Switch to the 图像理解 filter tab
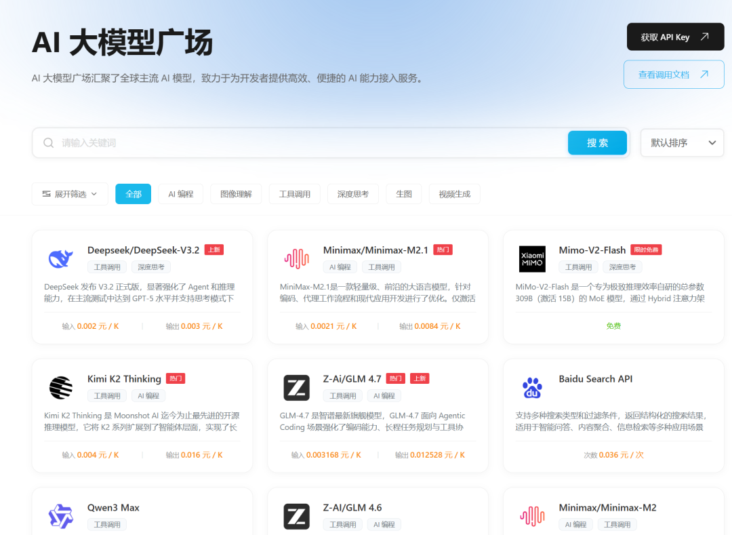 point(236,194)
